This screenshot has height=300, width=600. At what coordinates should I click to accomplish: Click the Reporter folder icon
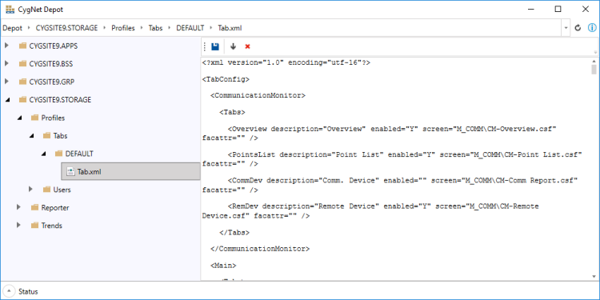35,208
